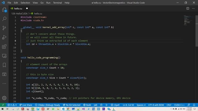Start Live Share session
This screenshot has width=198, height=111.
click(26, 105)
